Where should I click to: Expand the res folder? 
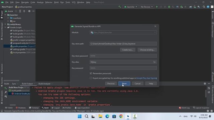[8, 21]
